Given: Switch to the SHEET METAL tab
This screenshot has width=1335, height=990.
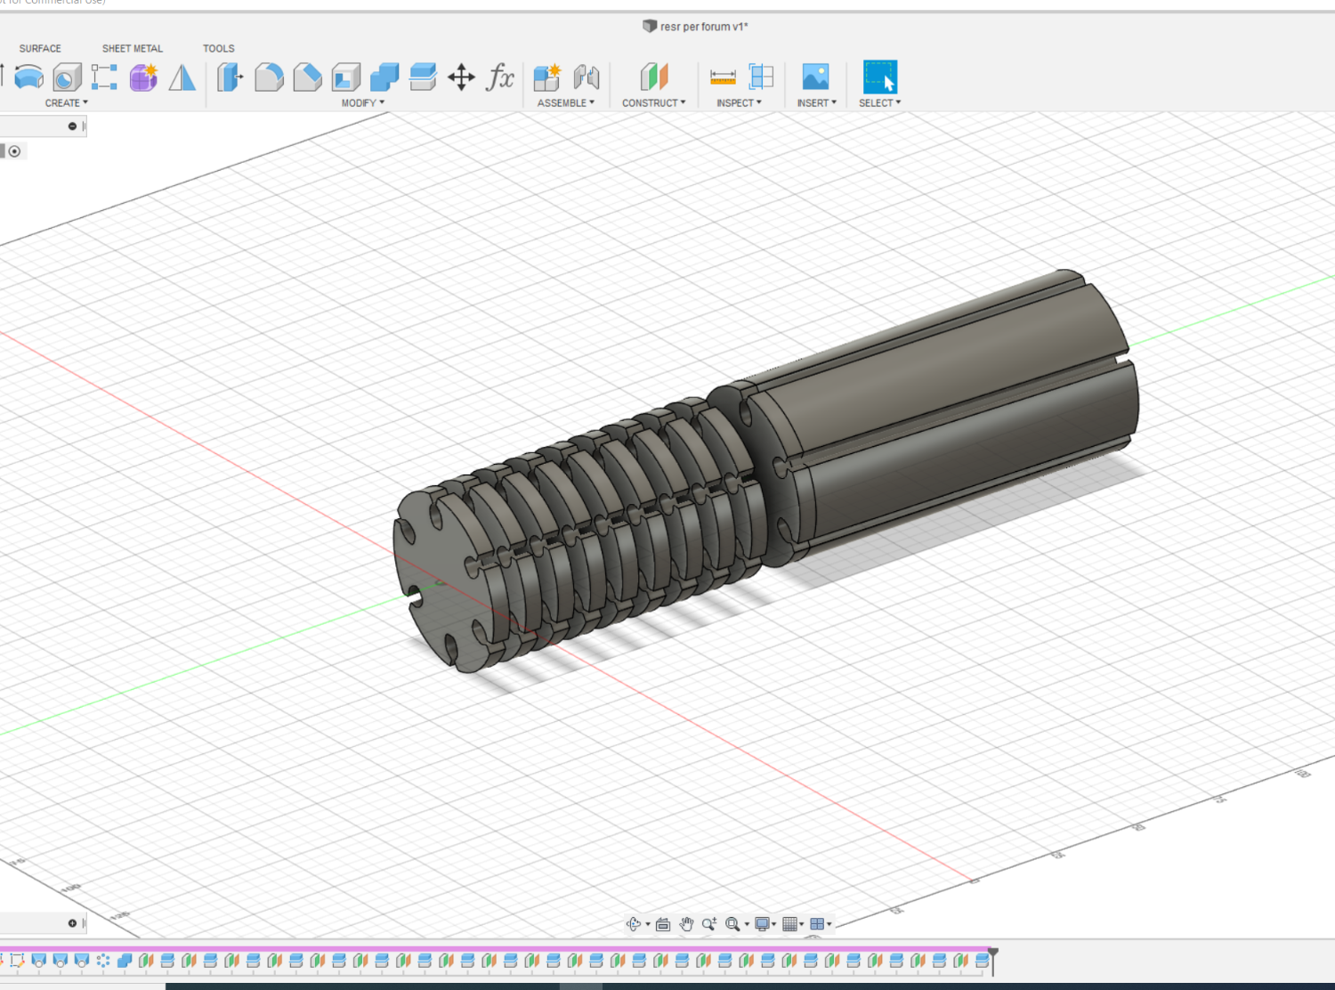Looking at the screenshot, I should pyautogui.click(x=132, y=49).
